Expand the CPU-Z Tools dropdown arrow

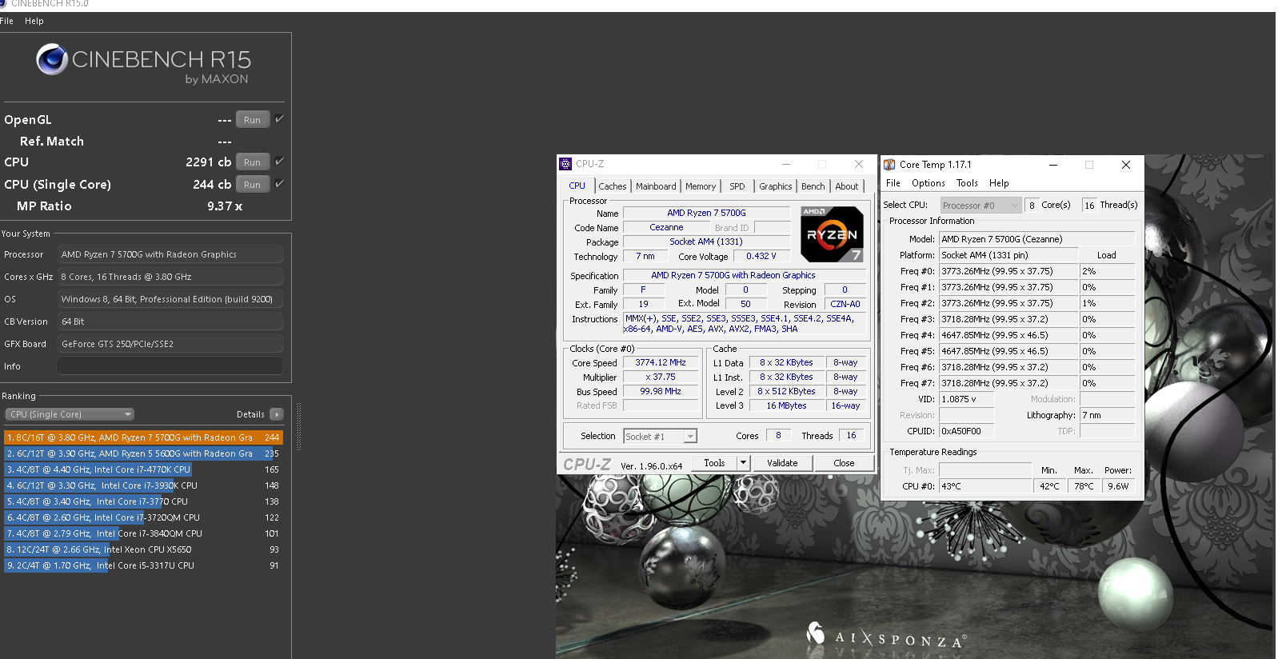[743, 463]
